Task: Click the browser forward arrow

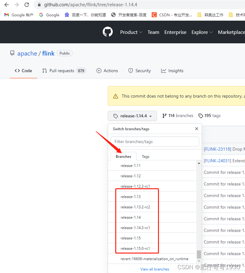Action: 17,5
